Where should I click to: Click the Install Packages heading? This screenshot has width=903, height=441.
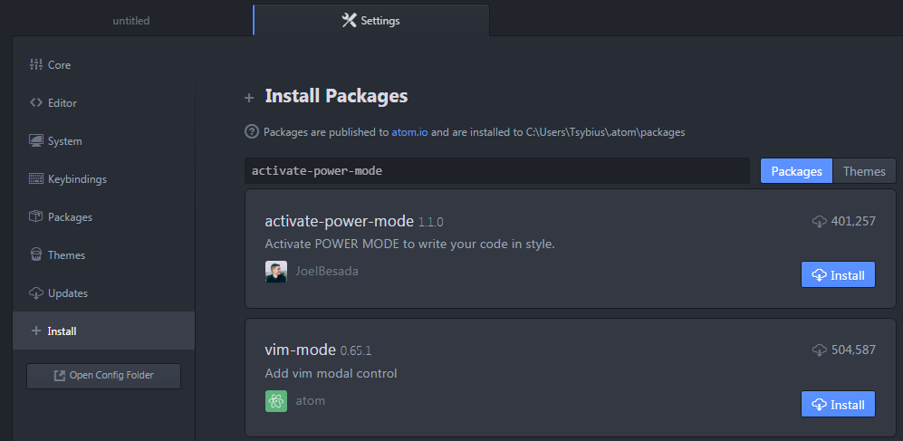[x=336, y=96]
